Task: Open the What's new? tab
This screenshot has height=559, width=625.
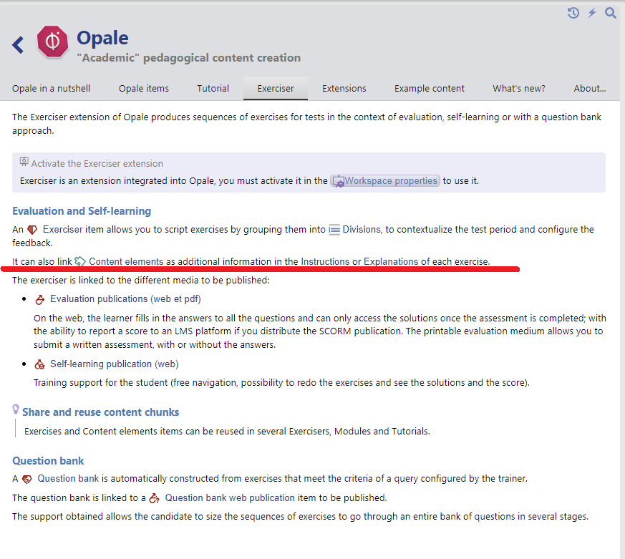Action: [x=519, y=89]
